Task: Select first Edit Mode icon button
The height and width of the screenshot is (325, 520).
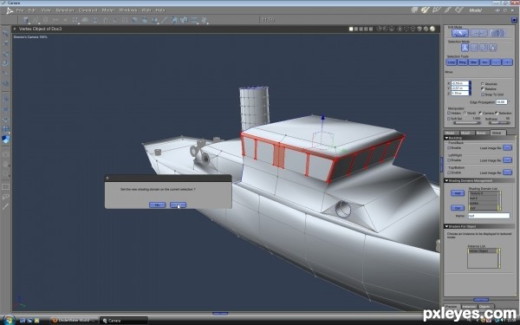Action: click(460, 33)
